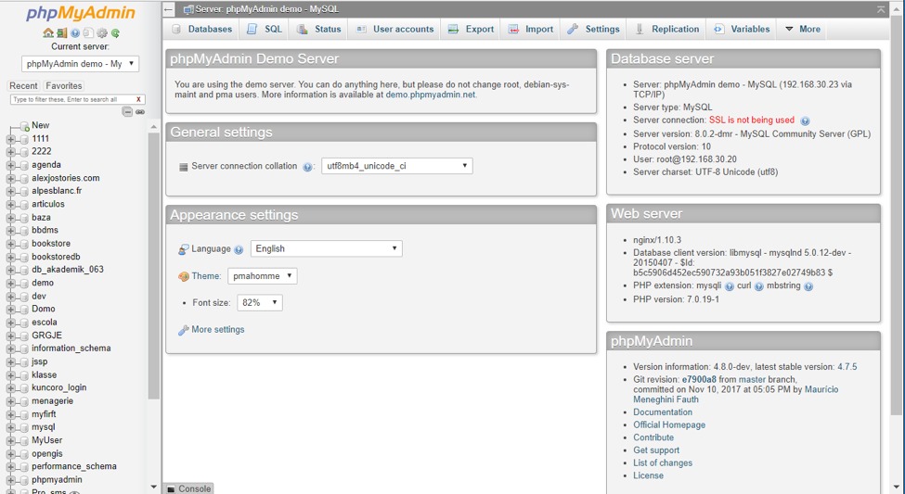Open the Export tab
The width and height of the screenshot is (905, 494).
472,29
